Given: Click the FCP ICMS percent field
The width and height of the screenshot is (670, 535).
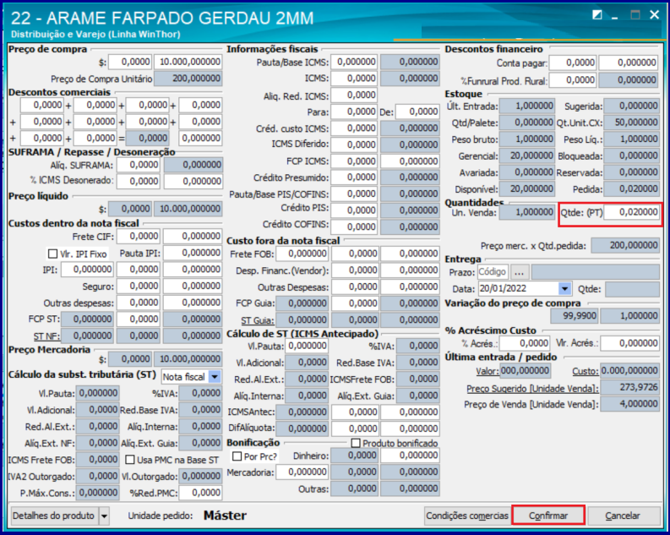Looking at the screenshot, I should click(x=354, y=161).
